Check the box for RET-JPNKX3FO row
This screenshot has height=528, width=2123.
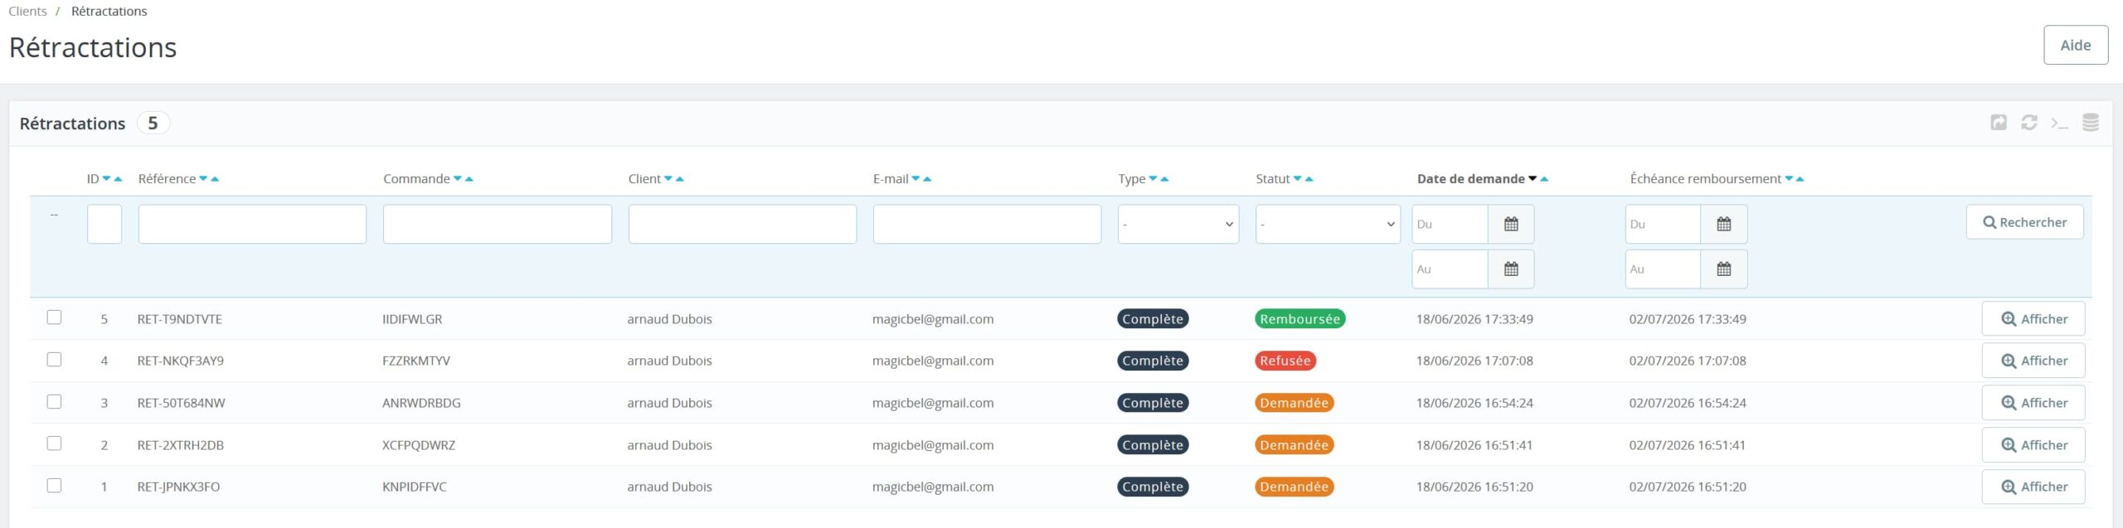pos(54,486)
